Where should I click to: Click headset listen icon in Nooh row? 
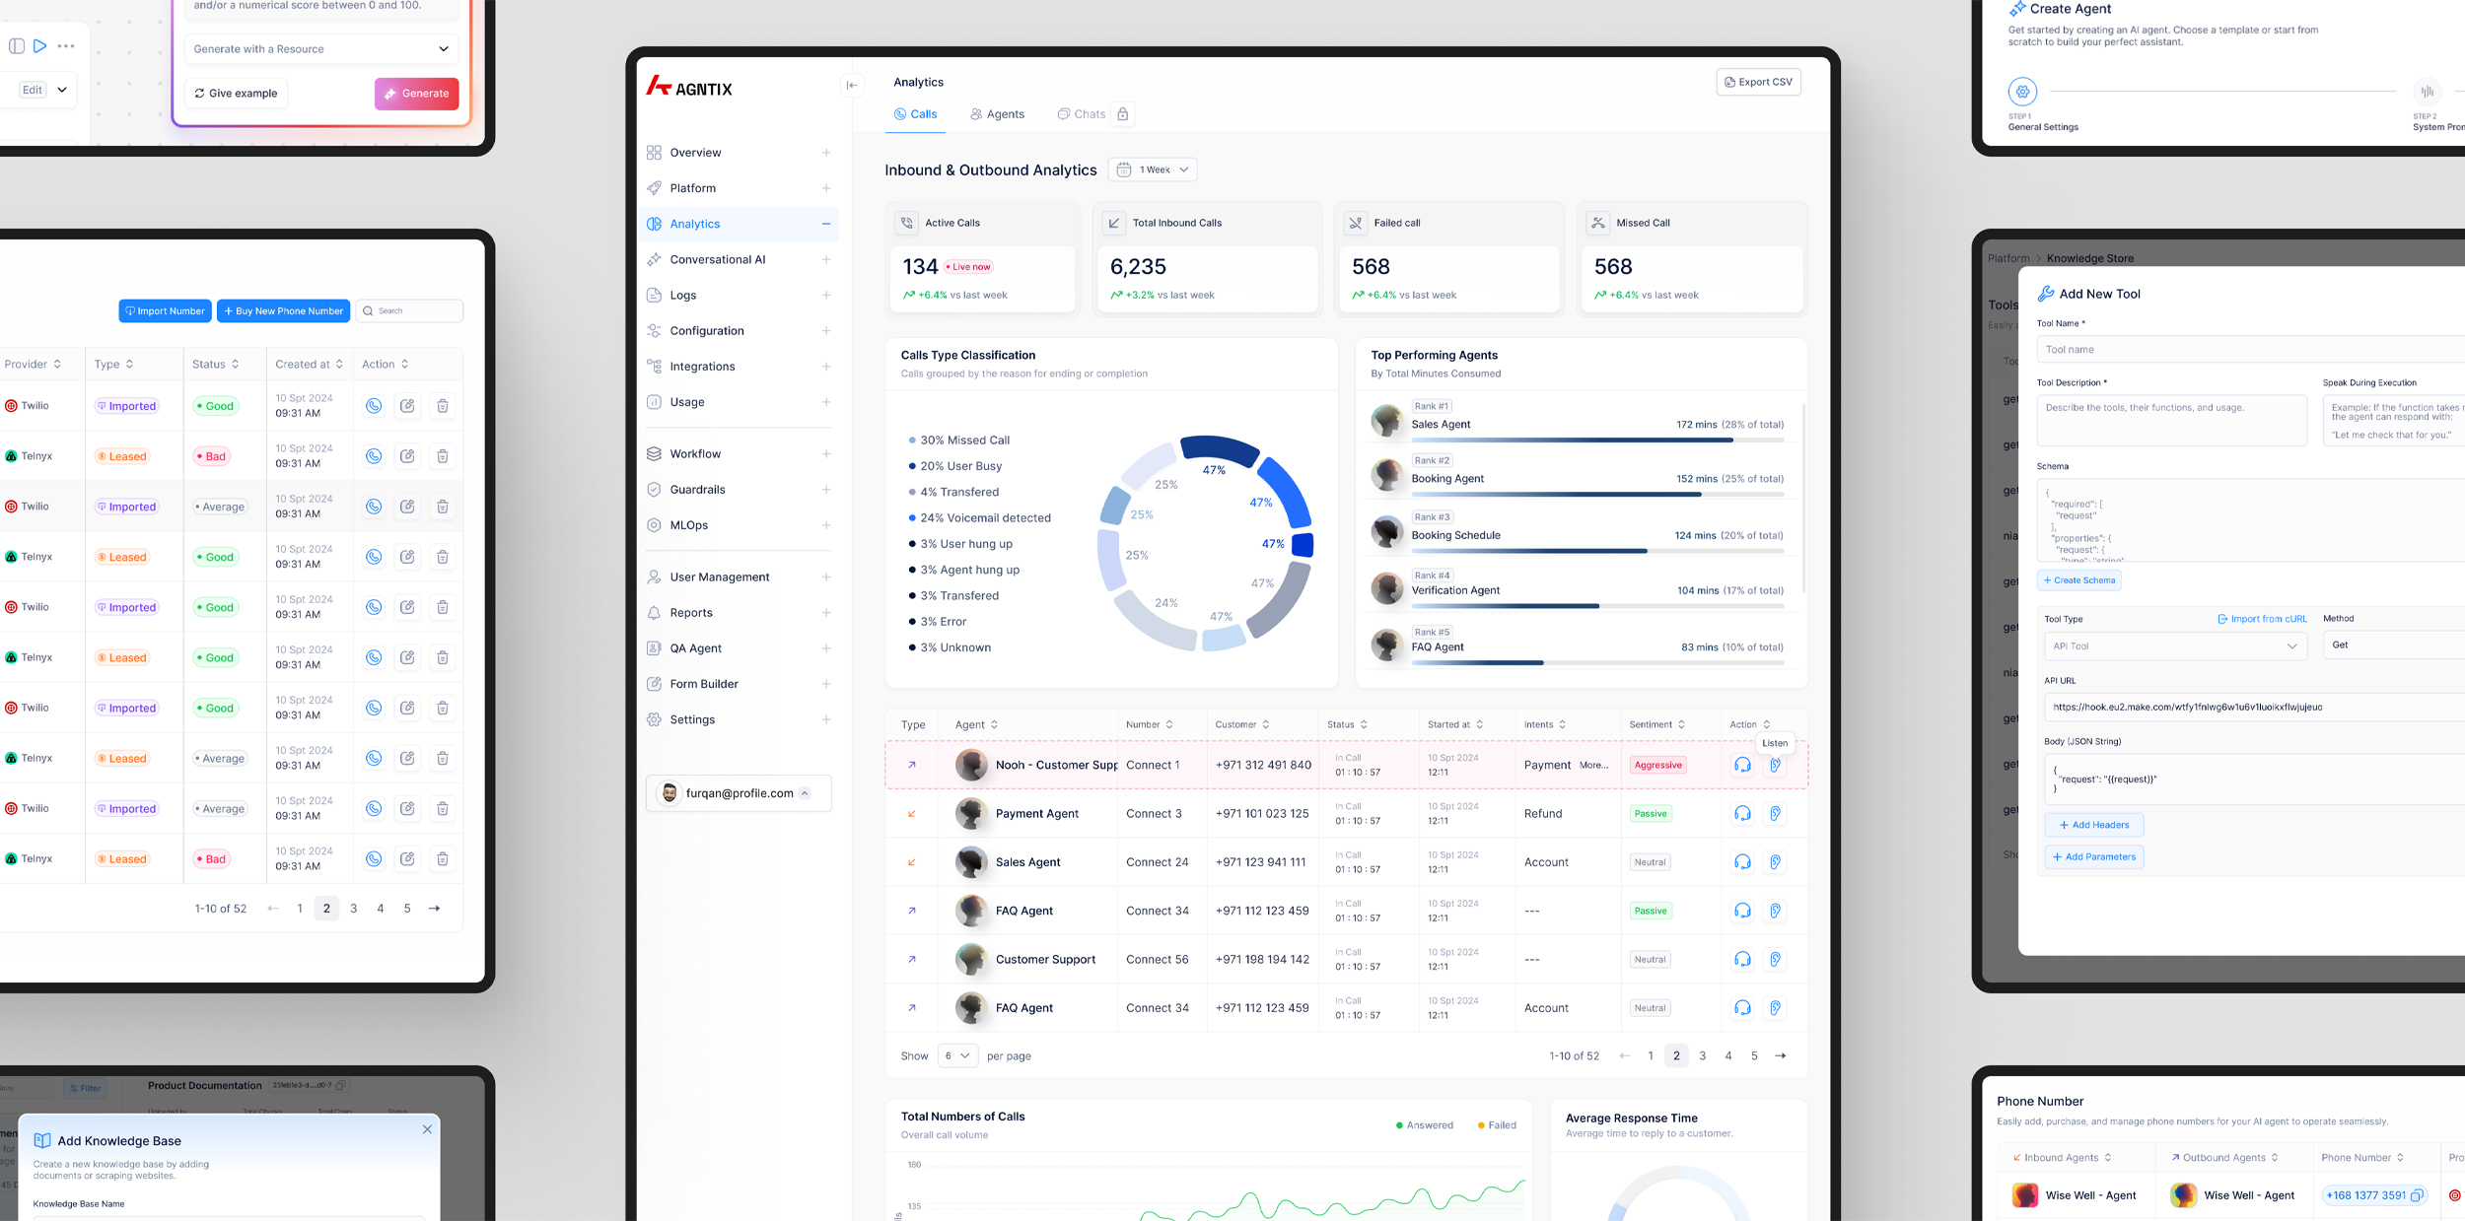click(1742, 765)
